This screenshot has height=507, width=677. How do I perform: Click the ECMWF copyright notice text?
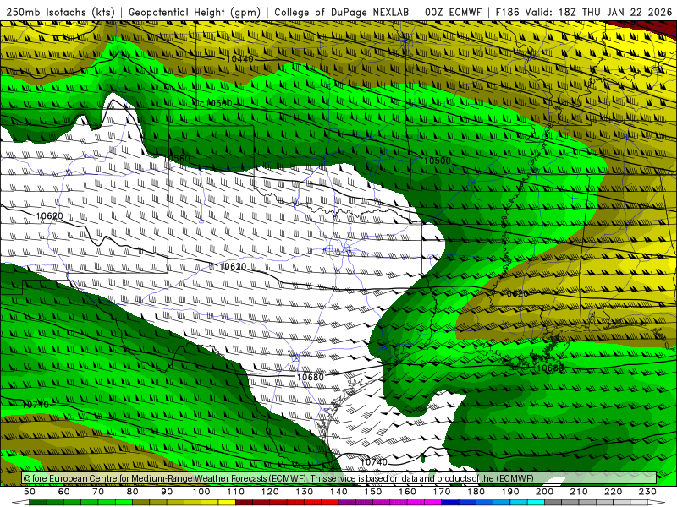pos(278,478)
